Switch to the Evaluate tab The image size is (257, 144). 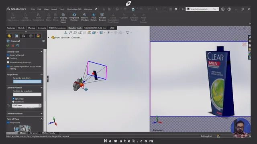(x=42, y=28)
